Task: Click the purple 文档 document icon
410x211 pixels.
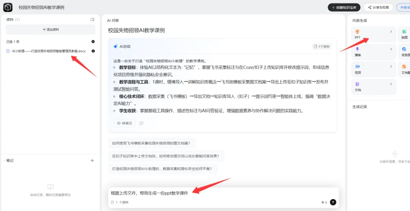Action: tap(358, 84)
